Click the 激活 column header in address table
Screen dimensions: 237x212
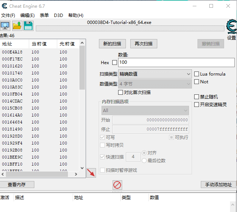tap(7, 197)
